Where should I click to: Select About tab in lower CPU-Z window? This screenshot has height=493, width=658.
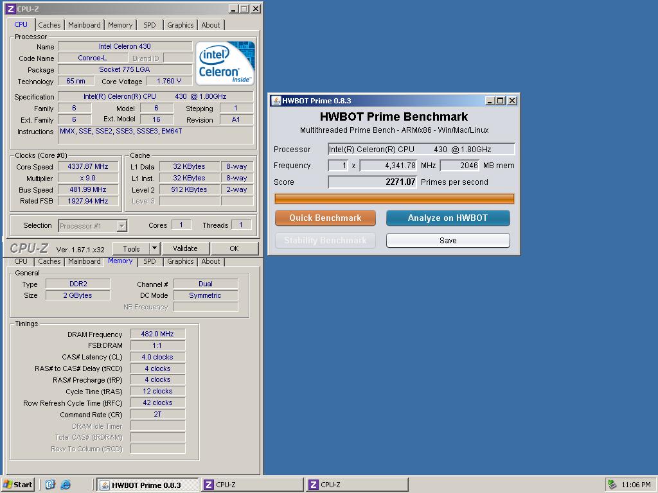pyautogui.click(x=211, y=262)
